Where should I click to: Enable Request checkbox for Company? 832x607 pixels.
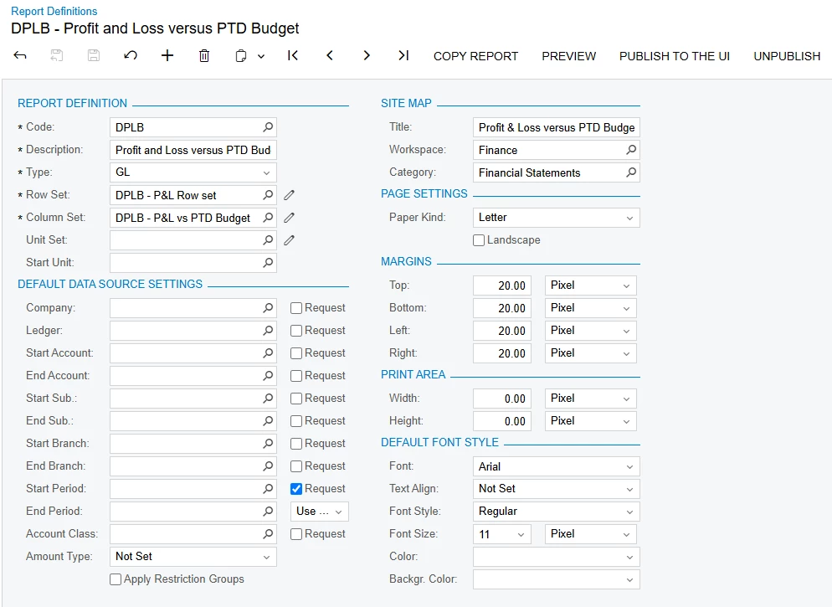point(296,308)
